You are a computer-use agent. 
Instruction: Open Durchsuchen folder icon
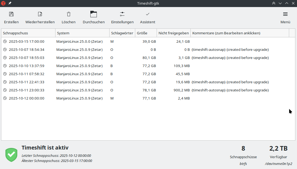point(94,14)
